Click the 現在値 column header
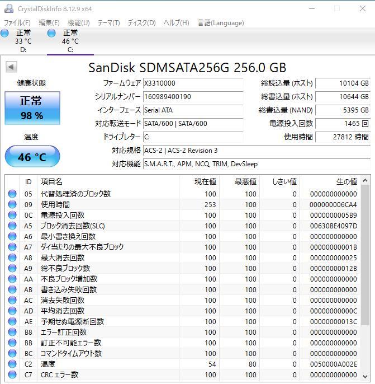 click(x=199, y=182)
